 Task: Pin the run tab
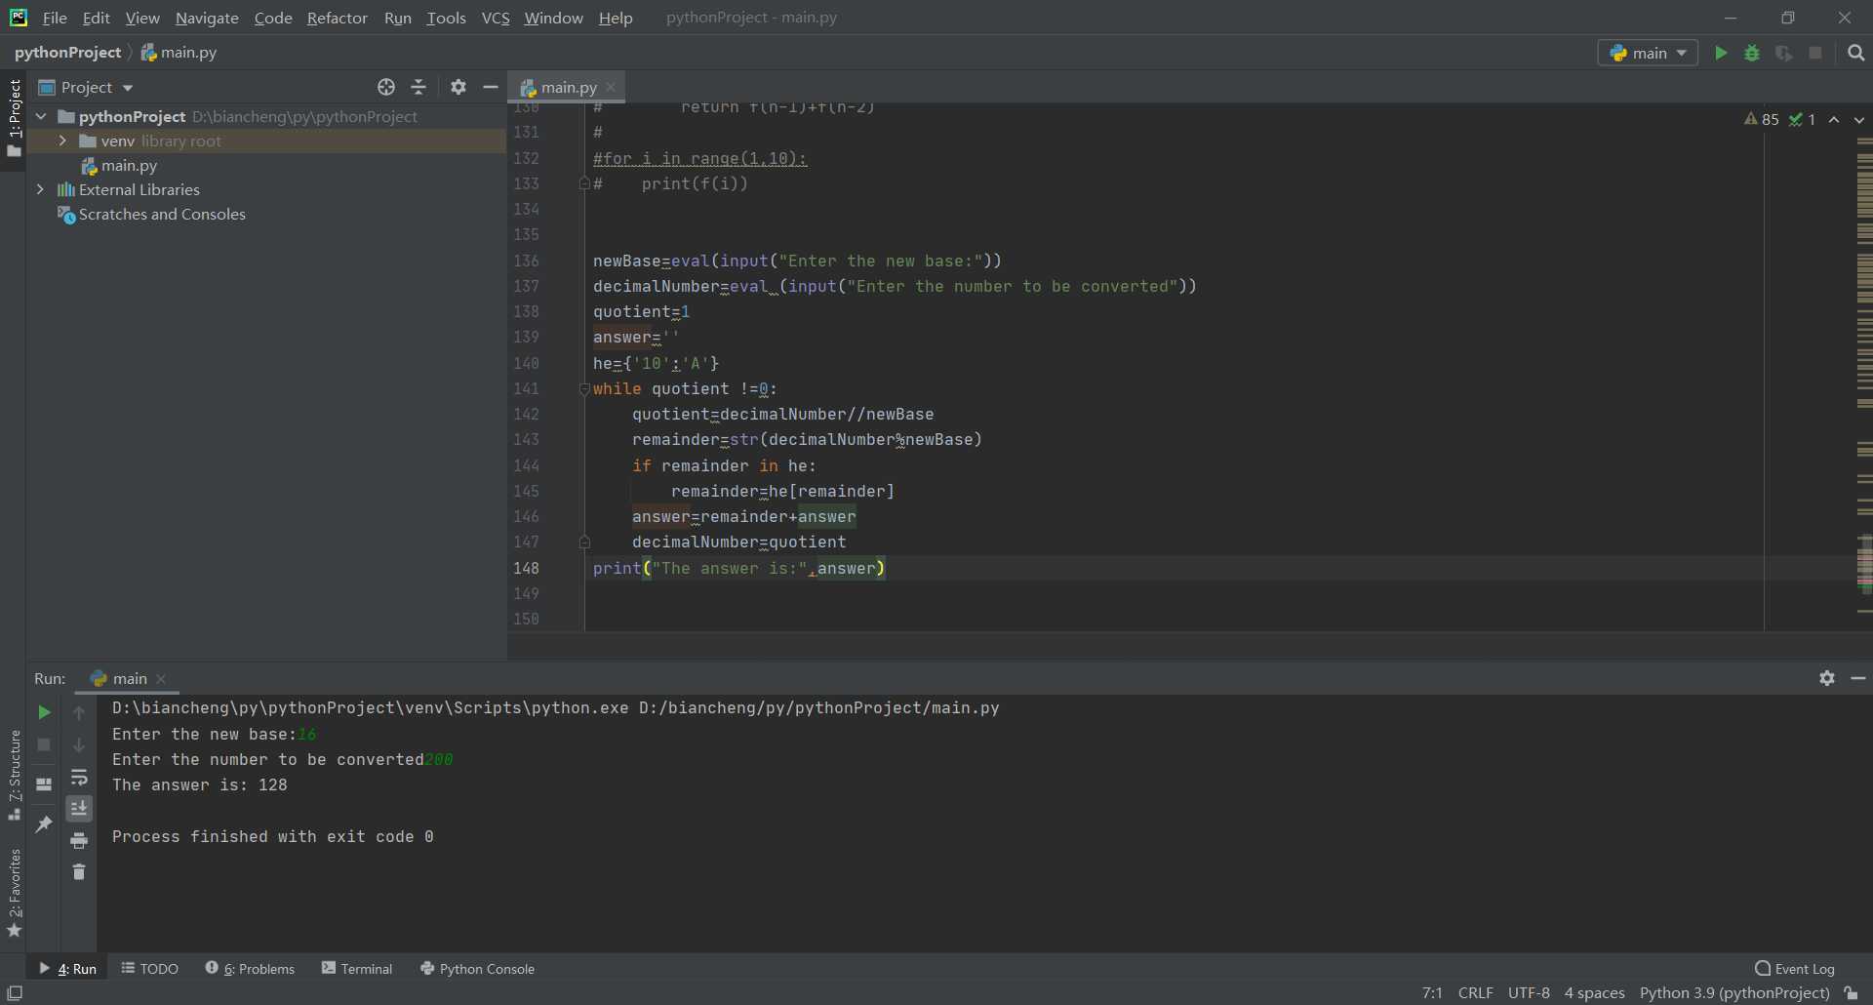coord(44,824)
